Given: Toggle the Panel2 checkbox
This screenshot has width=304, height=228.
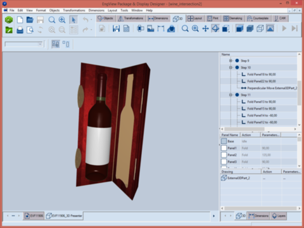Looking at the screenshot, I should point(224,155).
